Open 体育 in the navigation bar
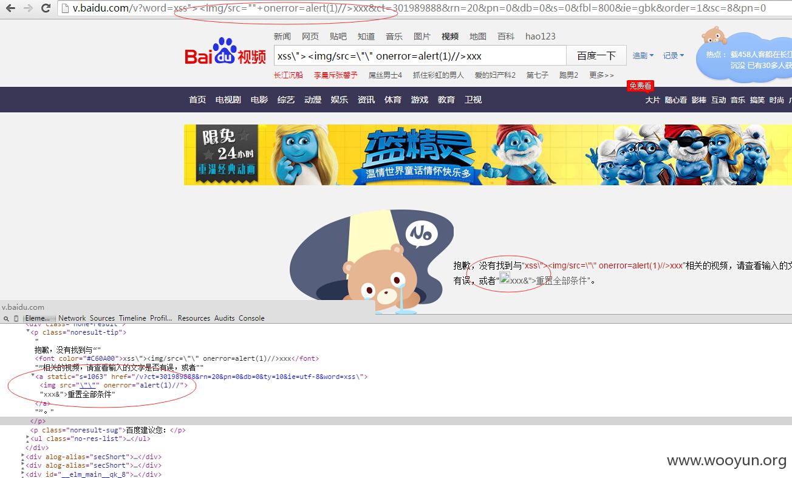The width and height of the screenshot is (792, 478). click(x=393, y=100)
